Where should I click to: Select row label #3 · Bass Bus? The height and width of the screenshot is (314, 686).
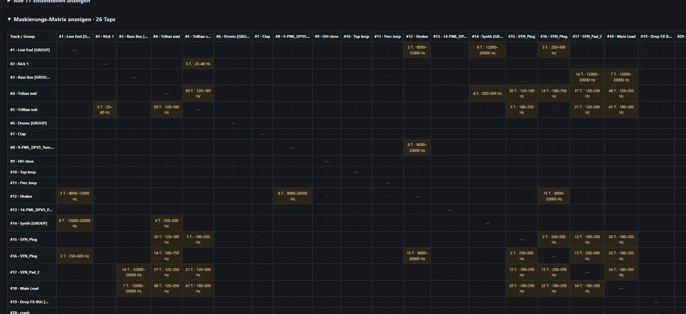coord(32,77)
